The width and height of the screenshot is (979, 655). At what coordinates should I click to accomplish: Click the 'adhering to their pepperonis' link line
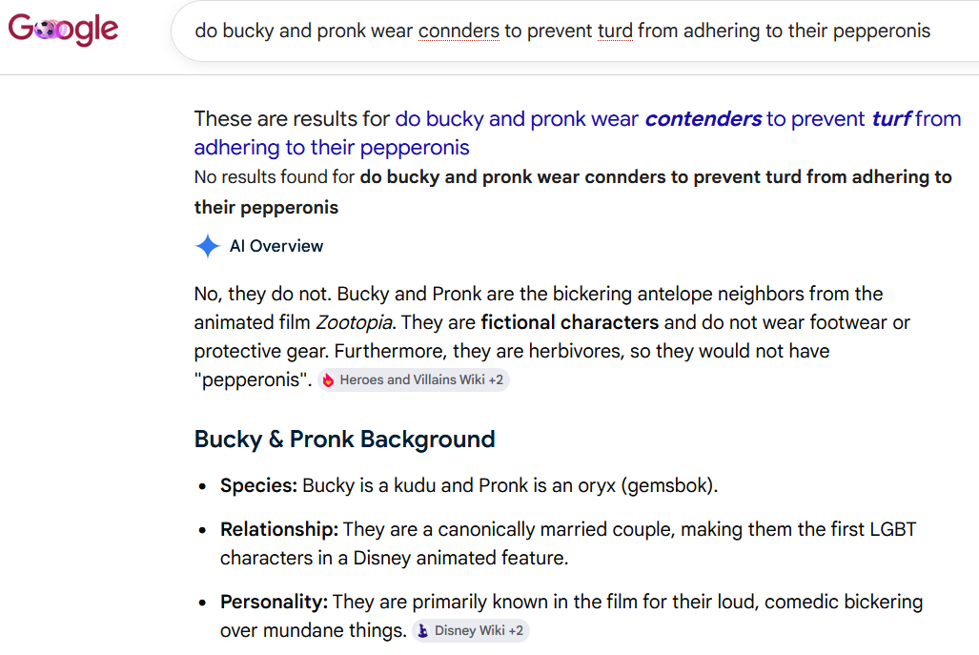[x=332, y=148]
